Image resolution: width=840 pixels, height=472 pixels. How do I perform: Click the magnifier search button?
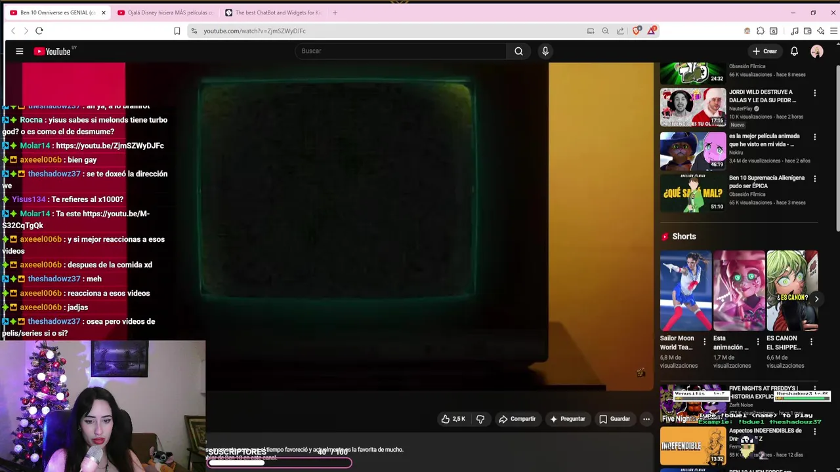[x=518, y=51]
